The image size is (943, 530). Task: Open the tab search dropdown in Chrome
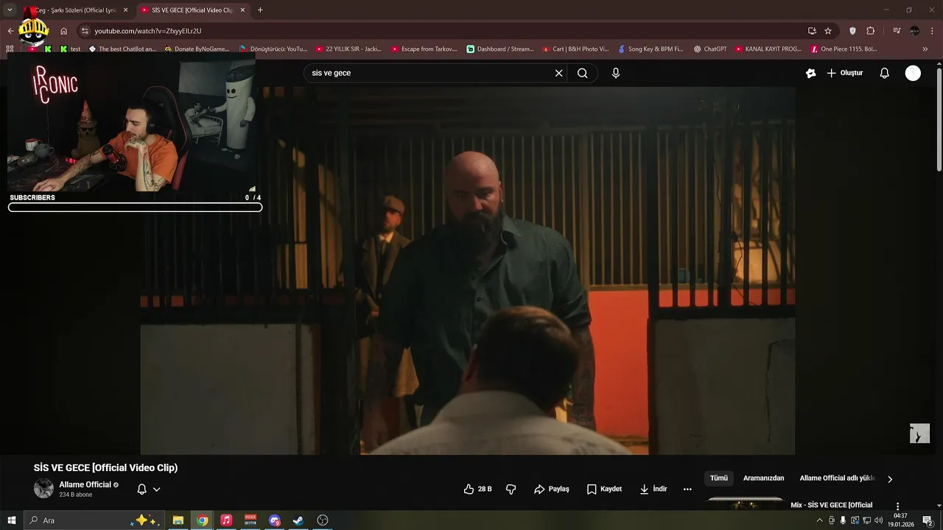(x=10, y=10)
